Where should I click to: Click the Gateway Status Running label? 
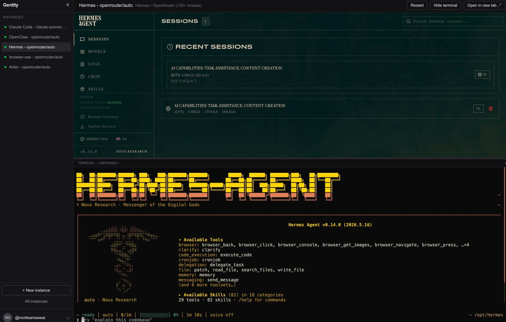[101, 103]
